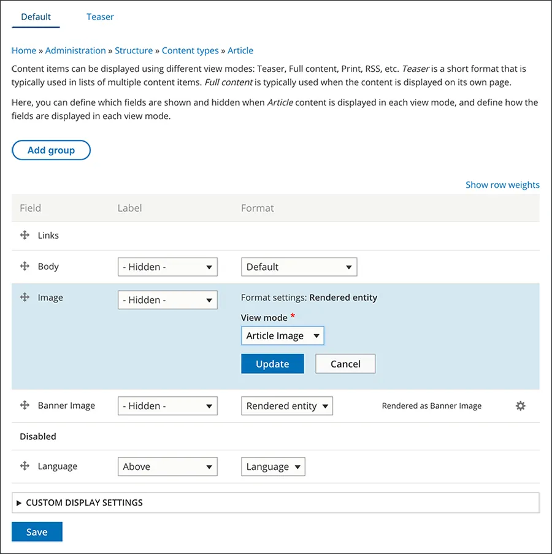Open the Image label dropdown
Screen dimensions: 552x554
pos(167,299)
